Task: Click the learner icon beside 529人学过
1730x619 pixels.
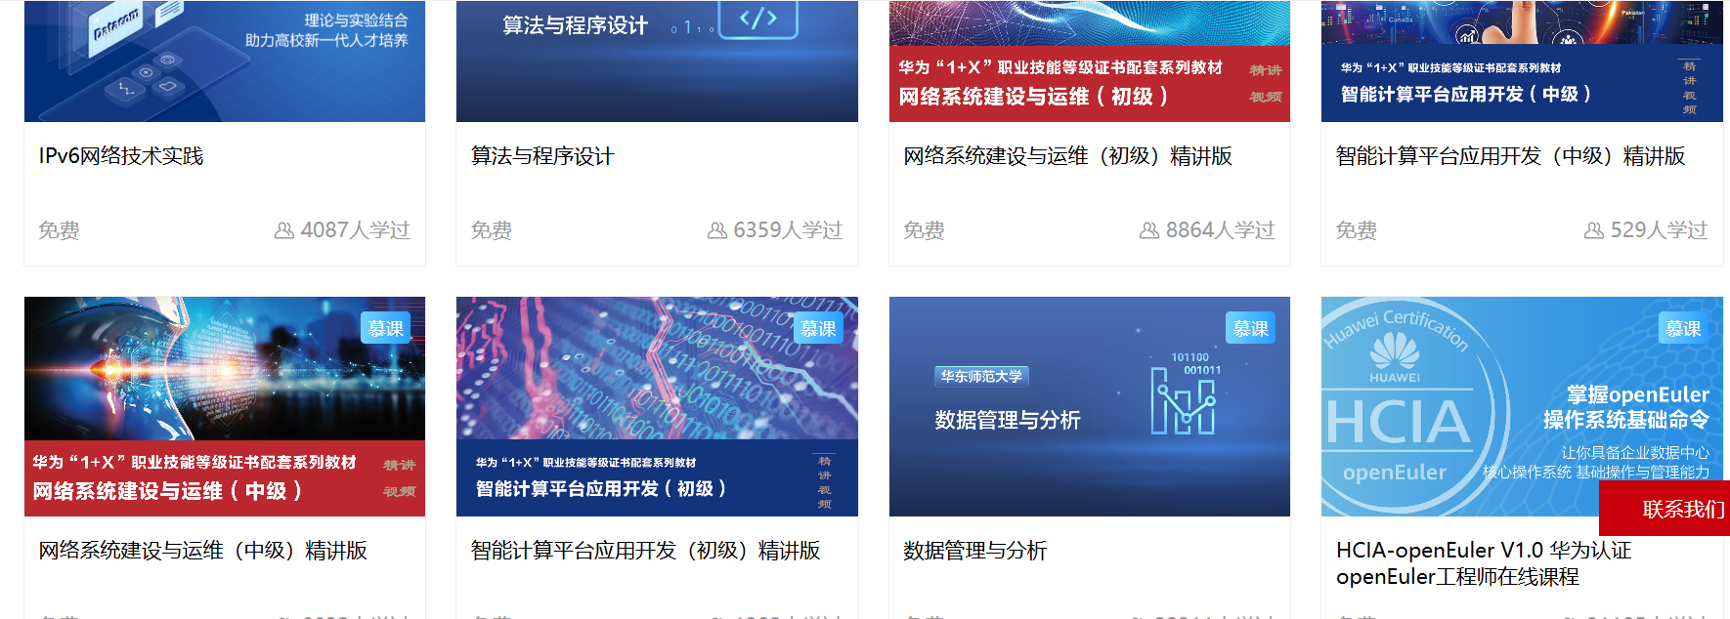Action: point(1594,230)
